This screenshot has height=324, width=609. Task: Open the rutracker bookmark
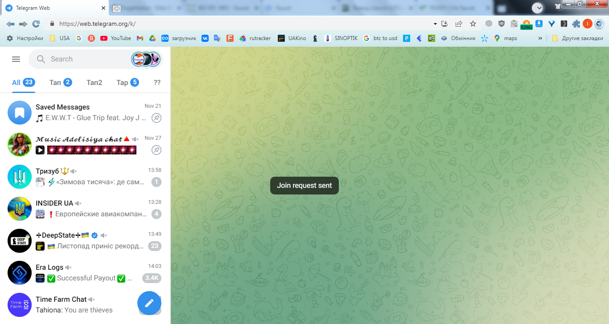pyautogui.click(x=255, y=38)
